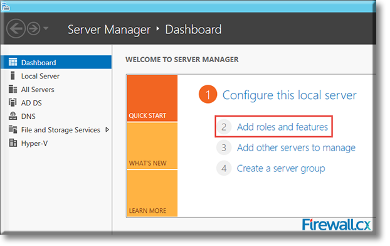Screen dimensions: 390x246
Task: Select the WHAT'S NEW tile
Action: click(152, 146)
